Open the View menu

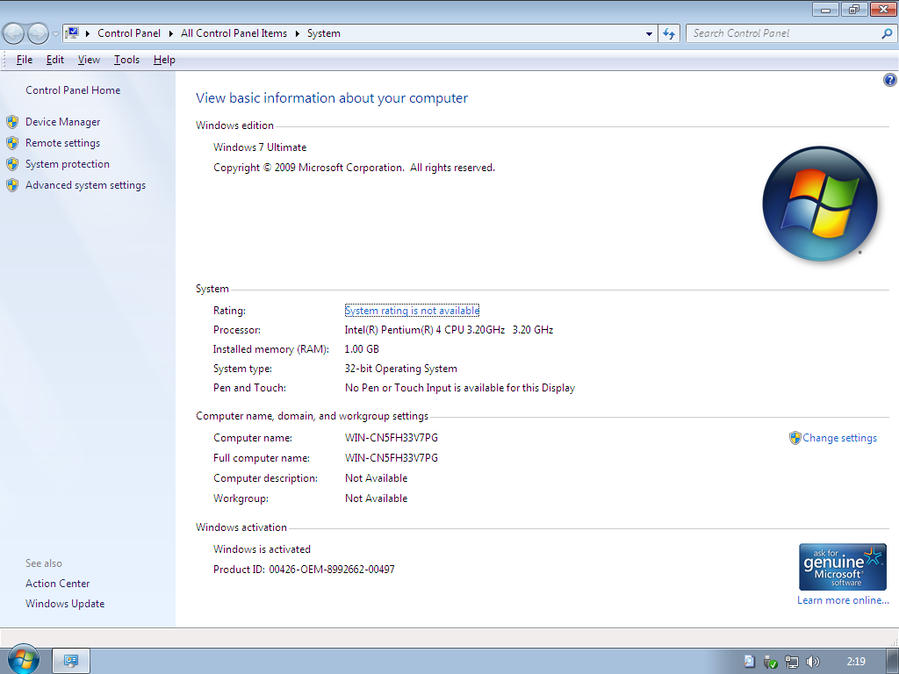tap(89, 60)
